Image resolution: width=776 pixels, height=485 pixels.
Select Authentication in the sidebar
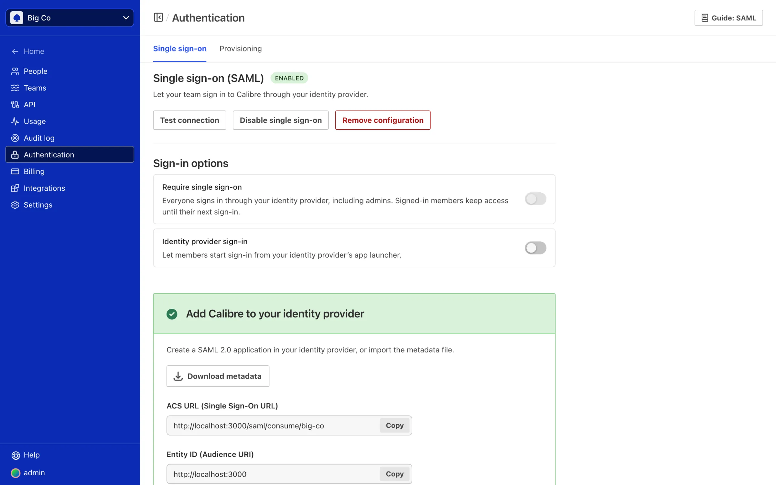[70, 155]
